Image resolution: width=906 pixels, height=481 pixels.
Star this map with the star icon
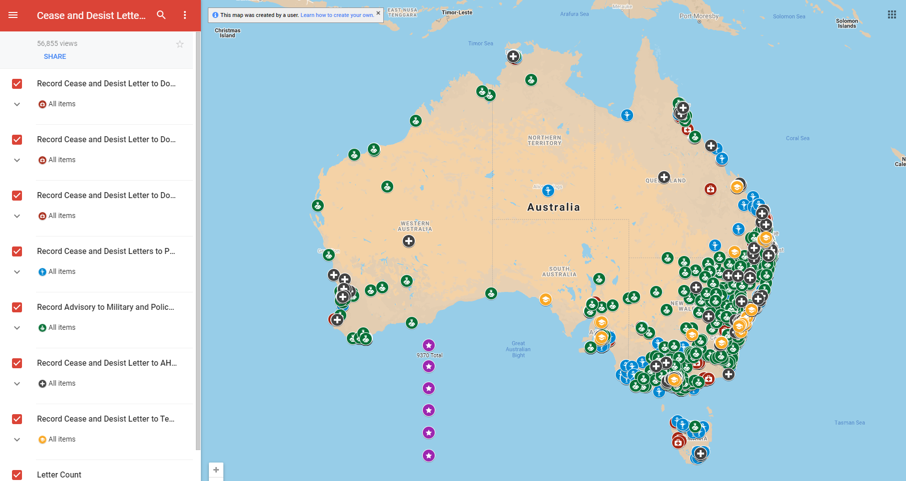[x=180, y=44]
